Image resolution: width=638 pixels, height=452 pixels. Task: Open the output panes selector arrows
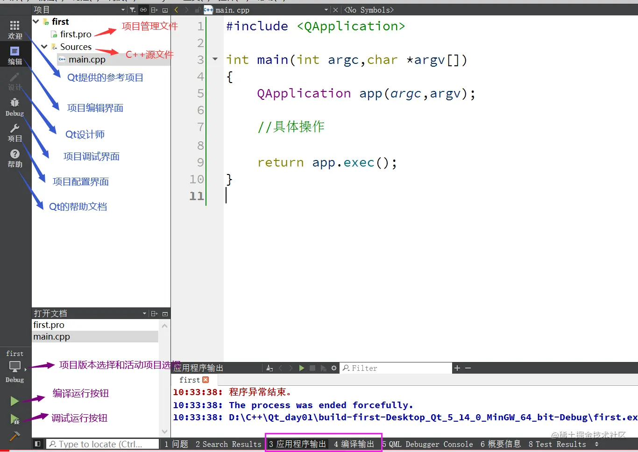click(x=596, y=444)
